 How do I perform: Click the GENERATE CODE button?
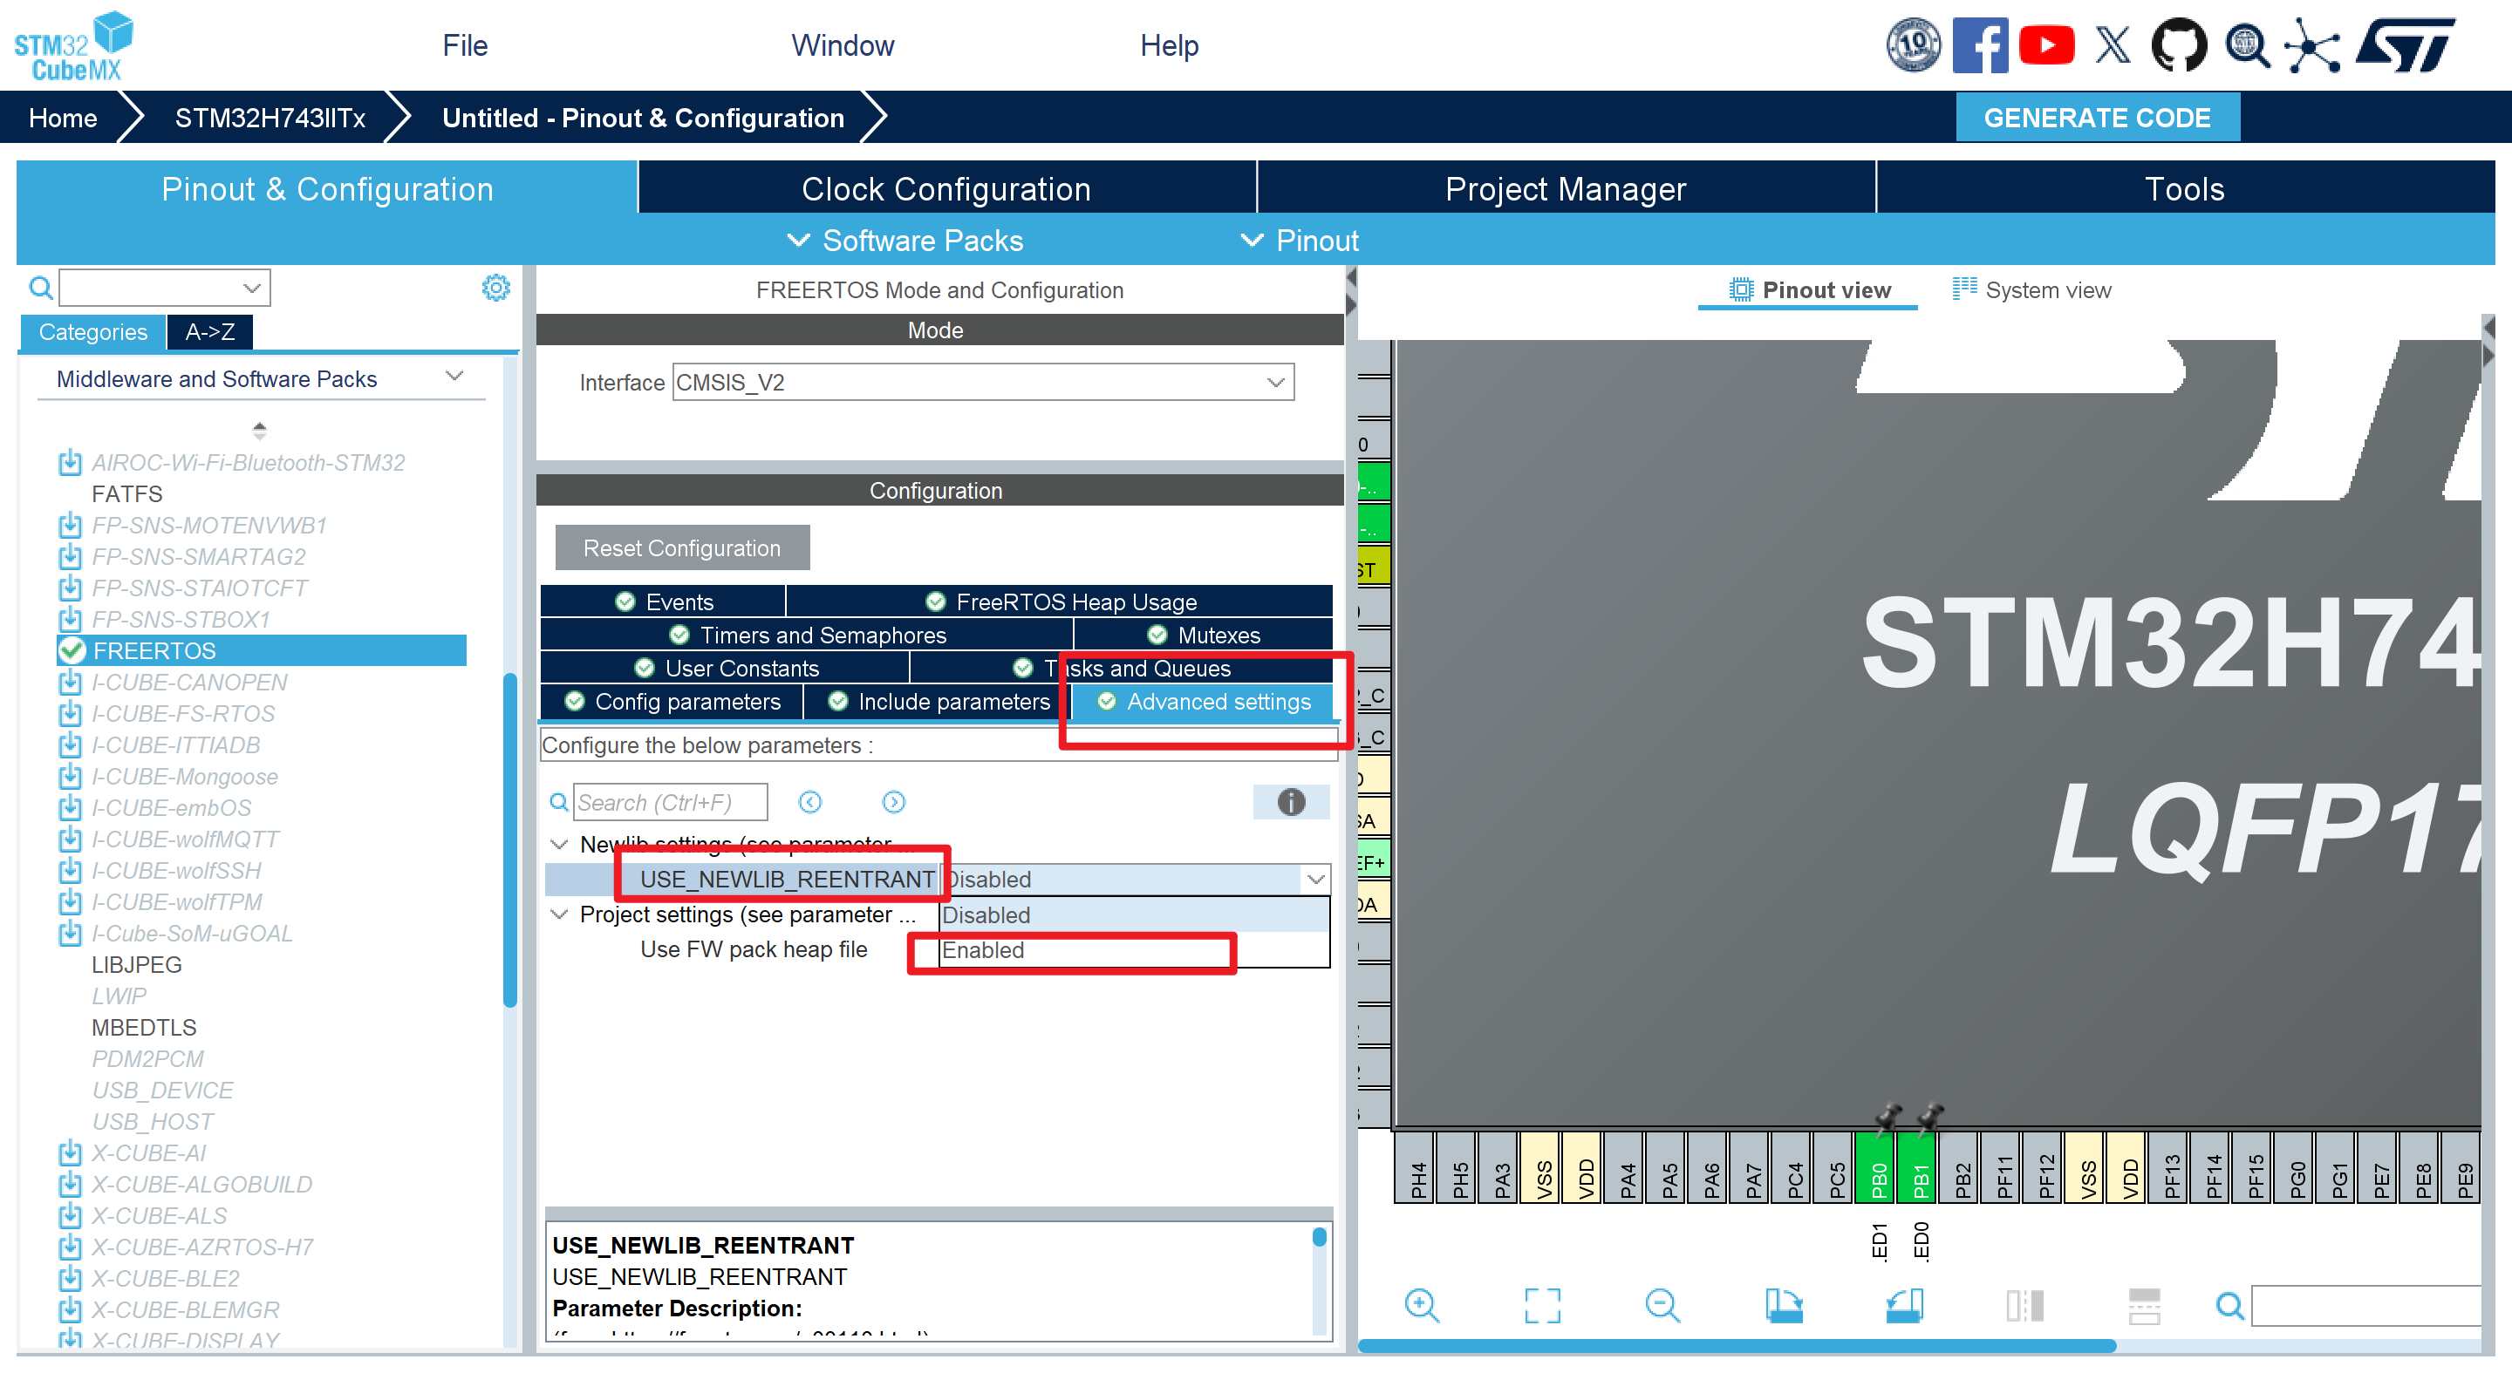(2097, 118)
